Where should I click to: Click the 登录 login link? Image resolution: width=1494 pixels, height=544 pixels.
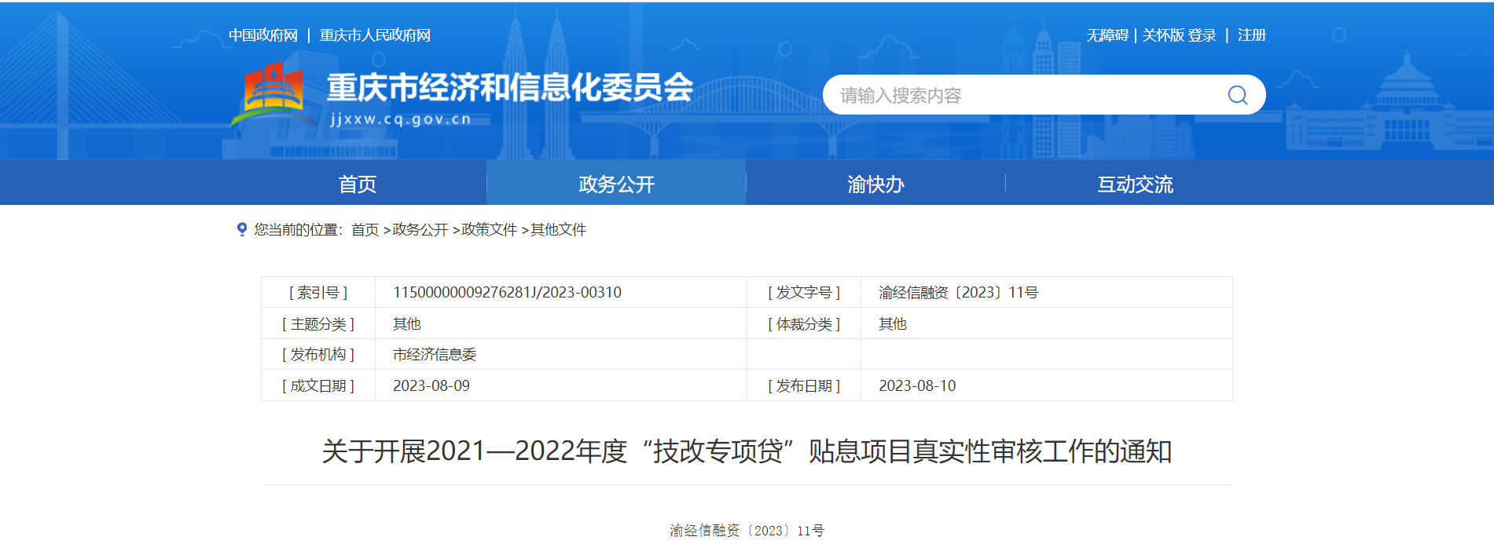pos(1202,35)
